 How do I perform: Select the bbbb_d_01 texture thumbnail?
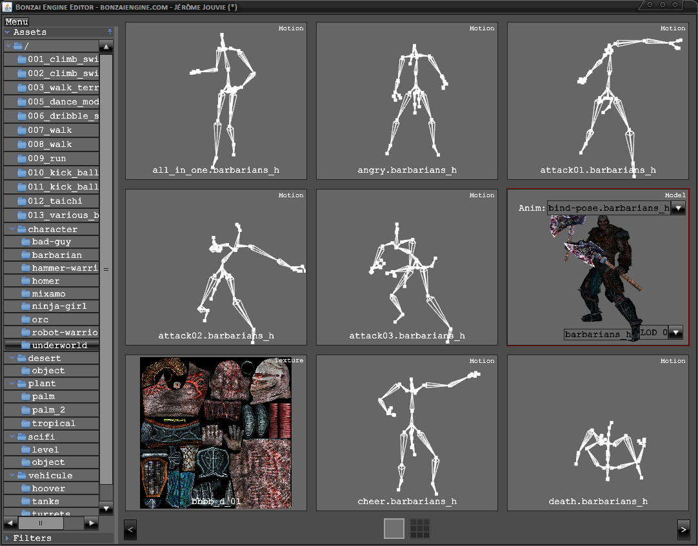tap(215, 433)
